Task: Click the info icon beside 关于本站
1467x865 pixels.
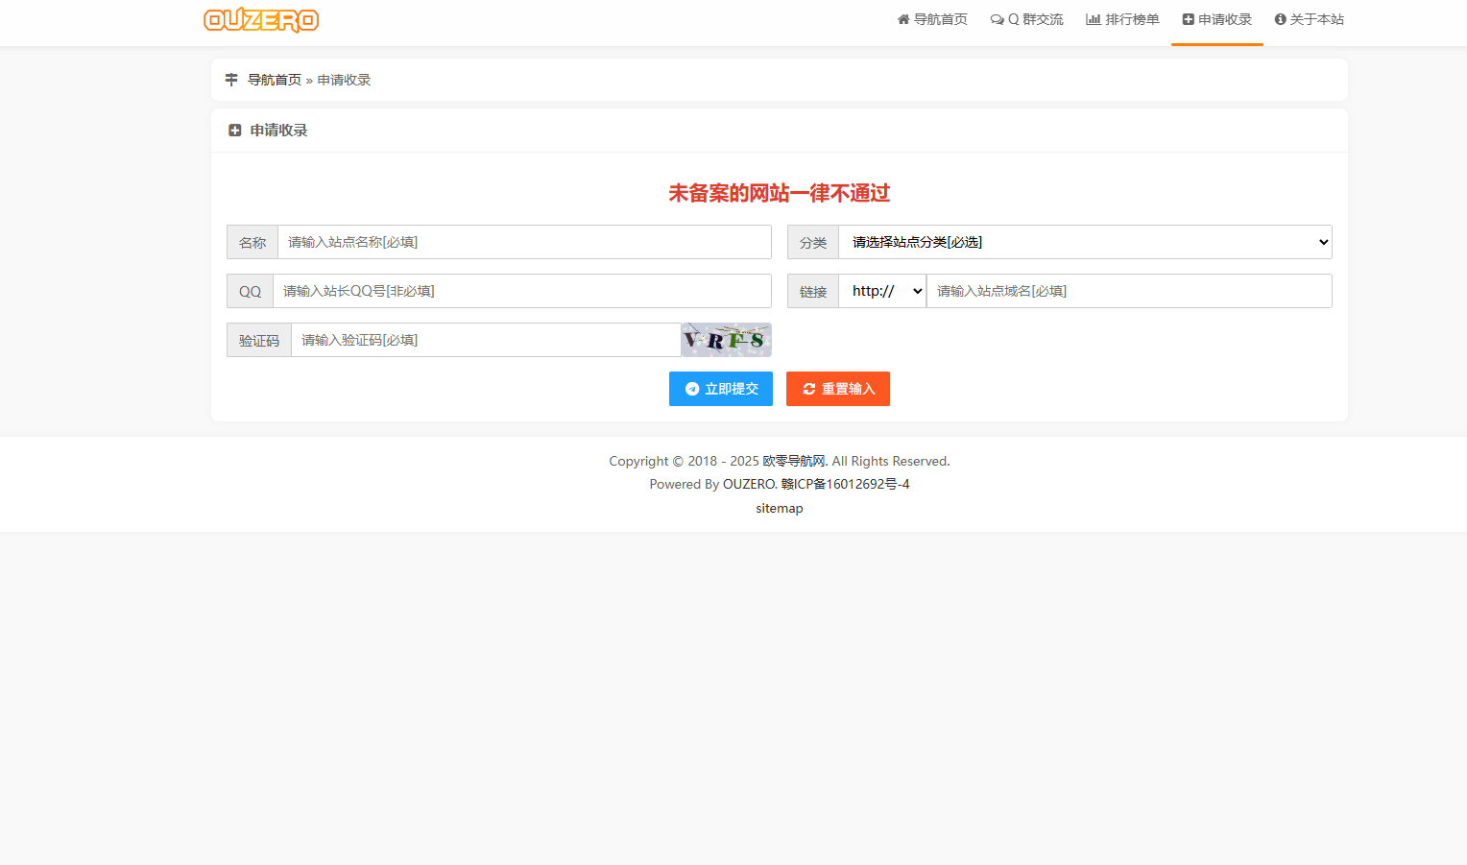Action: (x=1280, y=19)
